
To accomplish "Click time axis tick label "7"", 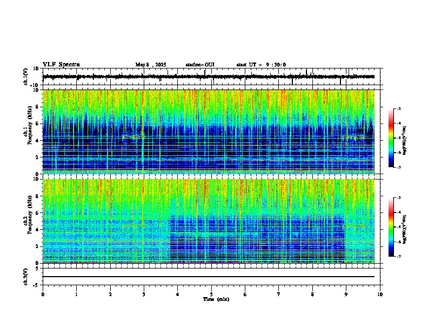I will coord(279,294).
